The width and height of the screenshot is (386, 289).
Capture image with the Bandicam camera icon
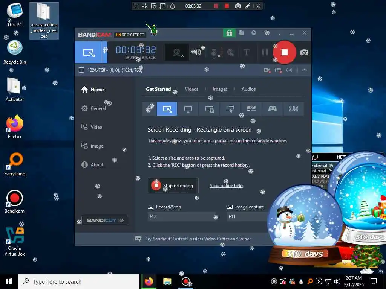coord(304,52)
